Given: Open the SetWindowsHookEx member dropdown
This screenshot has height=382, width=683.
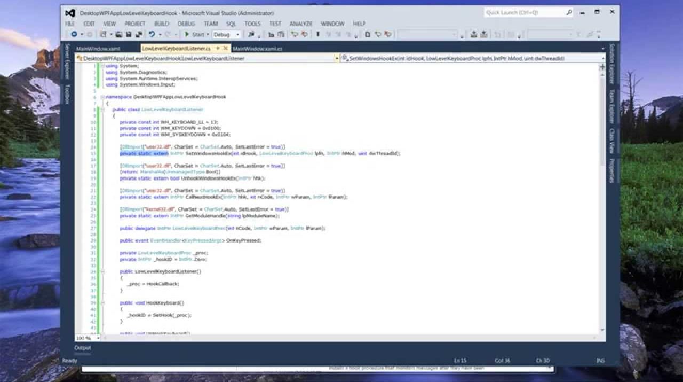Looking at the screenshot, I should click(603, 58).
